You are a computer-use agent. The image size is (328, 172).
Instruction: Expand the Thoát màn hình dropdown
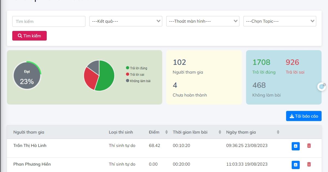(202, 21)
